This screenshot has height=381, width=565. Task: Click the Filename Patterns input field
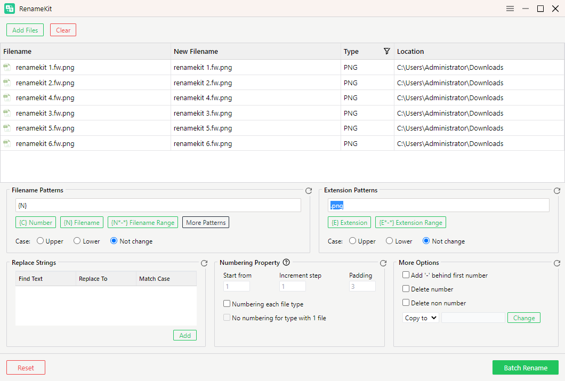click(x=158, y=205)
